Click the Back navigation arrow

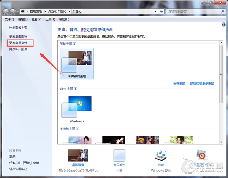coord(6,12)
